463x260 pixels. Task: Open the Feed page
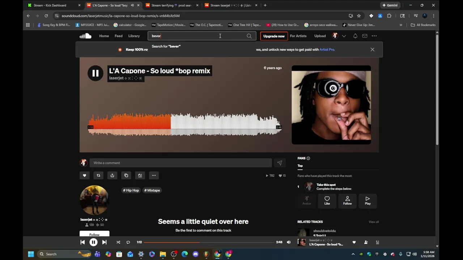pos(119,36)
